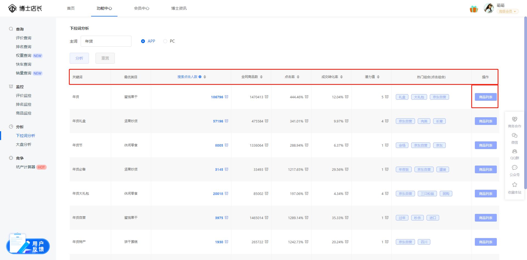Open 坑产计算器 in the sidebar
The height and width of the screenshot is (260, 527).
point(26,167)
